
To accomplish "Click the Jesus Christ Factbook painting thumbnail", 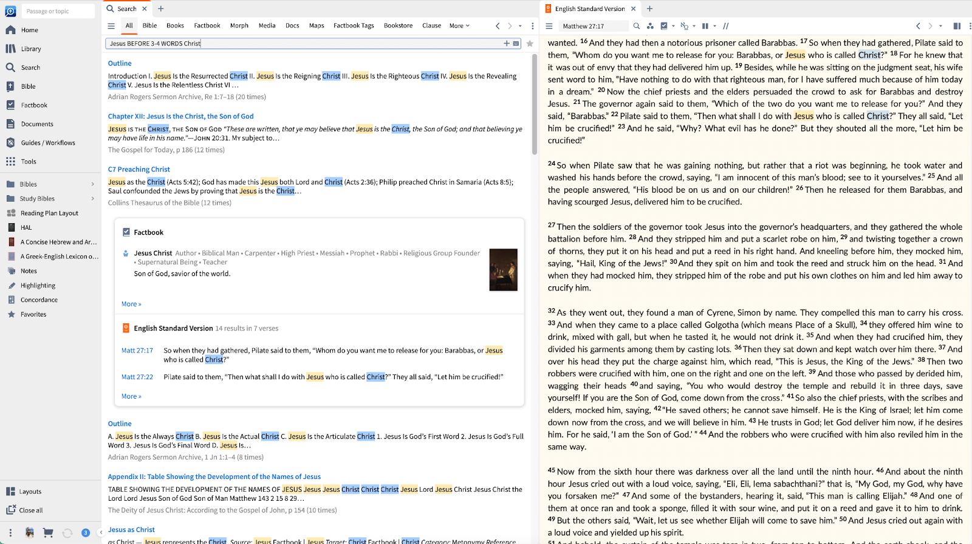I will coord(504,270).
